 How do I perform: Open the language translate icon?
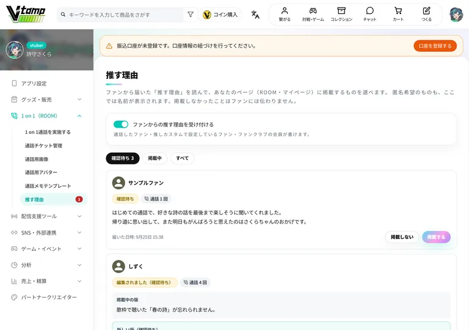(x=255, y=15)
